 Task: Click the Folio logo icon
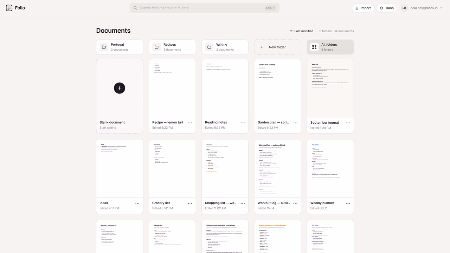pyautogui.click(x=9, y=8)
